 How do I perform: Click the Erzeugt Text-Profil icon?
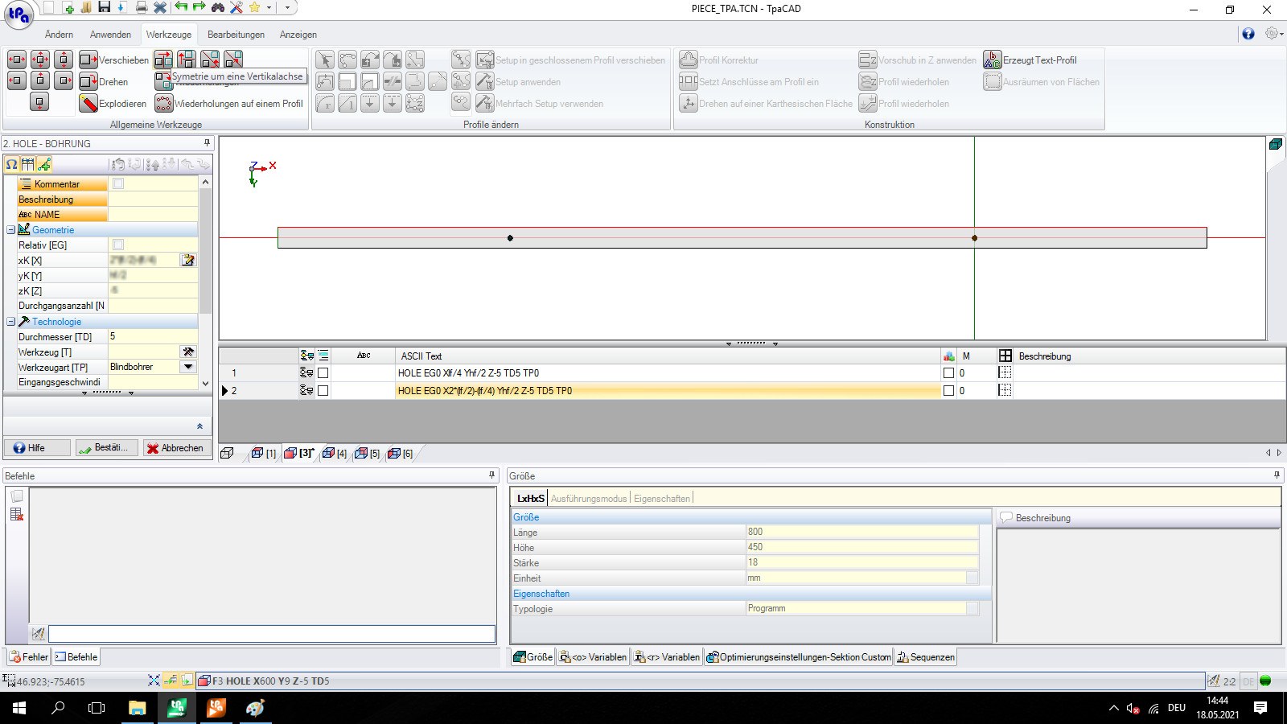tap(992, 60)
